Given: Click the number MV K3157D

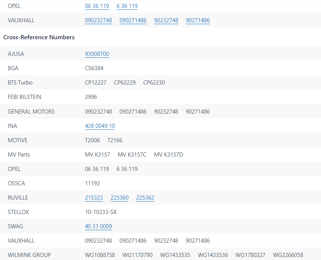Looking at the screenshot, I should pyautogui.click(x=168, y=155).
